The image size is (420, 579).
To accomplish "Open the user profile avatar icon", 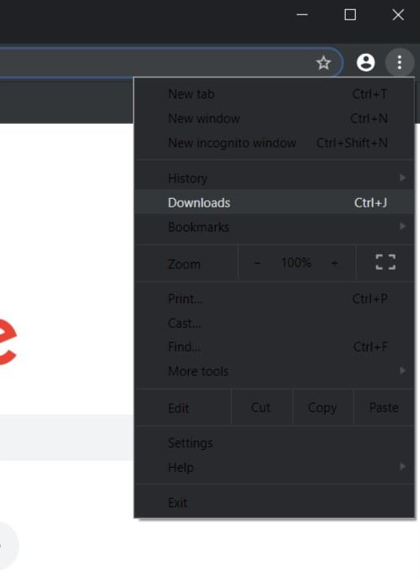I will (x=366, y=62).
